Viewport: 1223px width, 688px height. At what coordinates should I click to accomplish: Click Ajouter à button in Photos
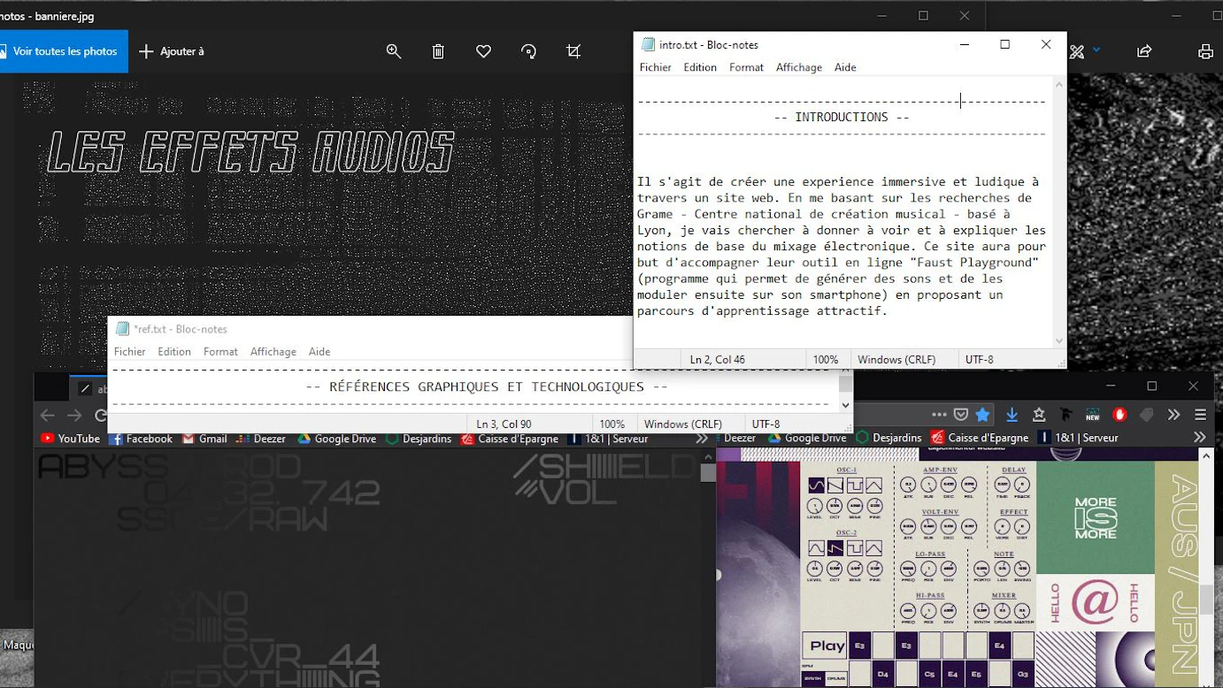click(172, 51)
